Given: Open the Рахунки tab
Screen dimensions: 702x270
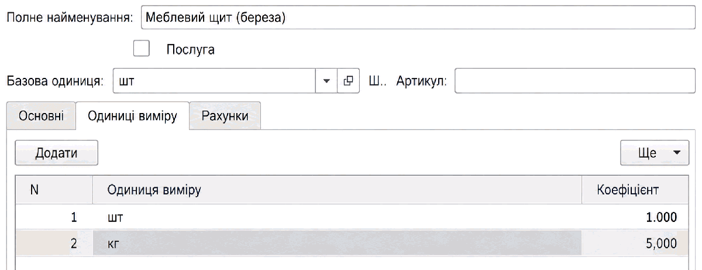Looking at the screenshot, I should pyautogui.click(x=225, y=116).
